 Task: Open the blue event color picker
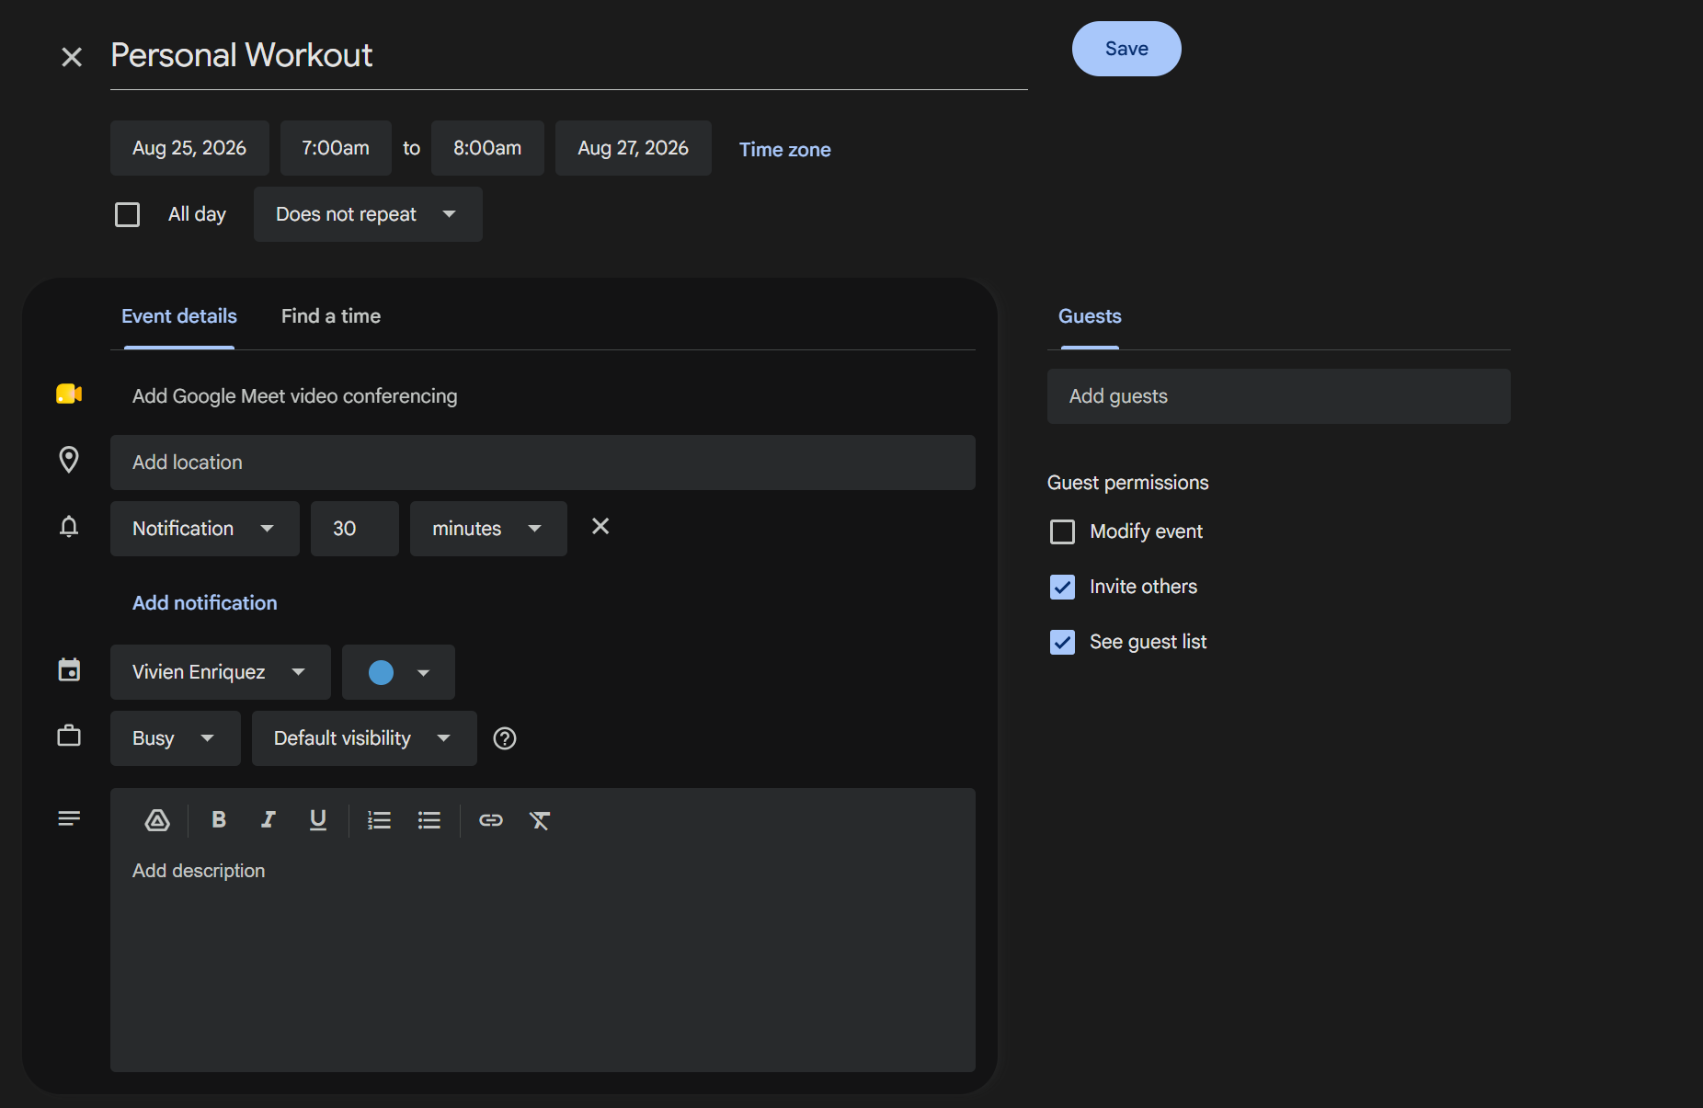(398, 672)
